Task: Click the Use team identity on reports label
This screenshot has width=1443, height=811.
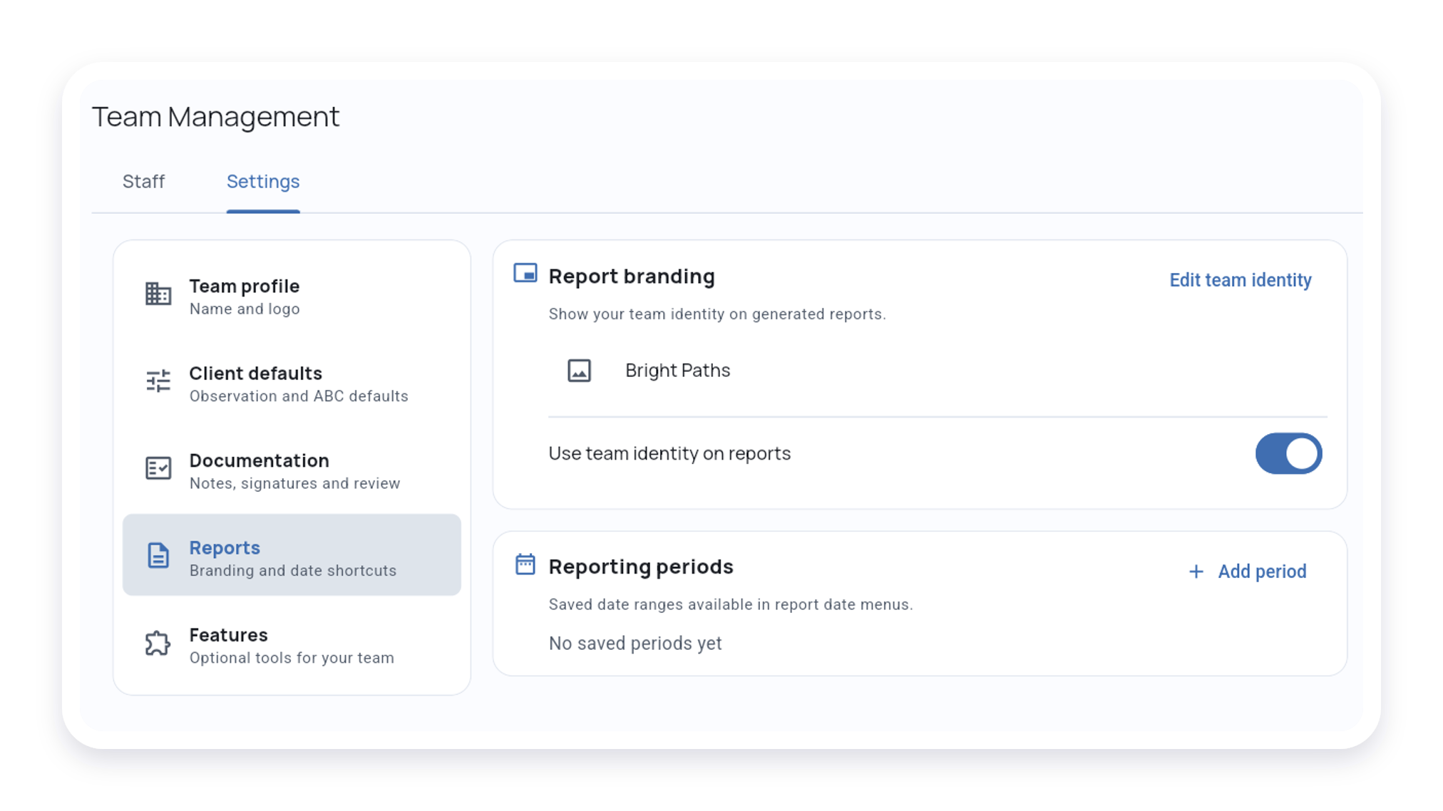Action: [x=669, y=453]
